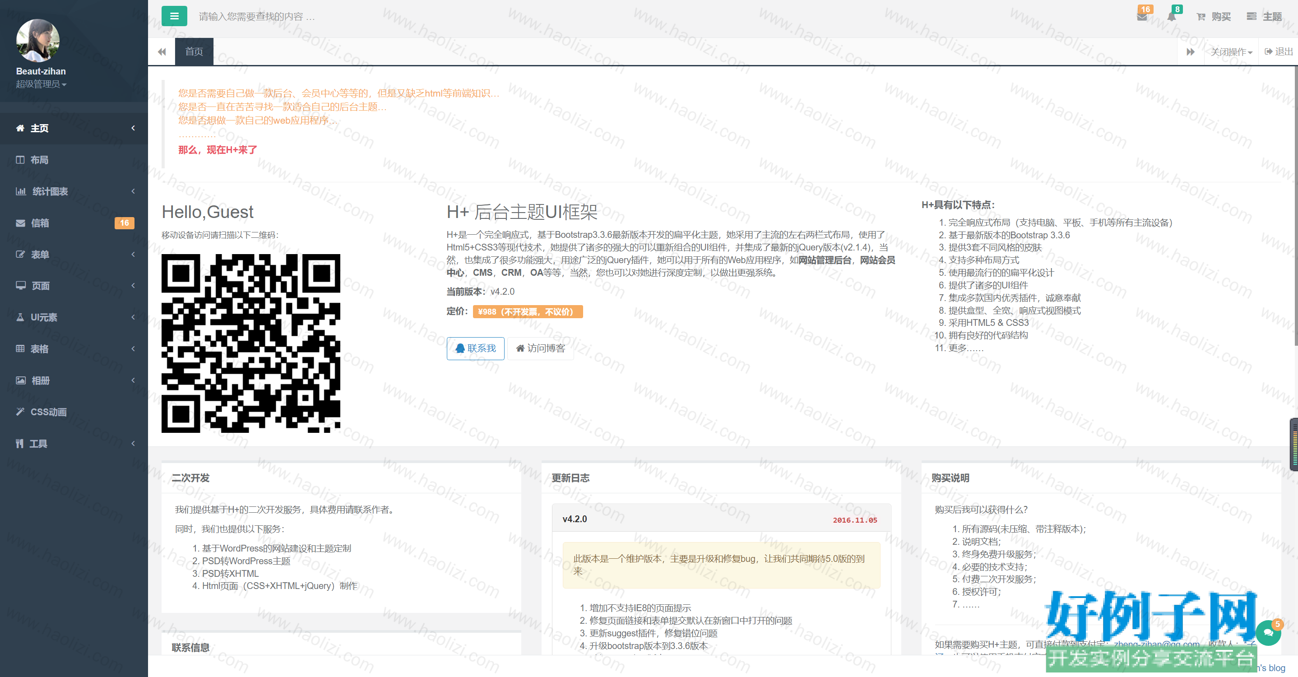Click the 主页 home icon in sidebar
The height and width of the screenshot is (677, 1298).
click(x=20, y=128)
